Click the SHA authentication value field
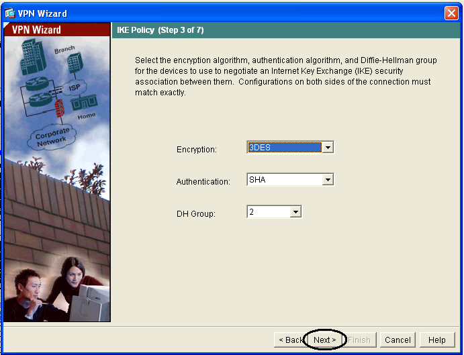Screen dimensions: 464x355 283,180
